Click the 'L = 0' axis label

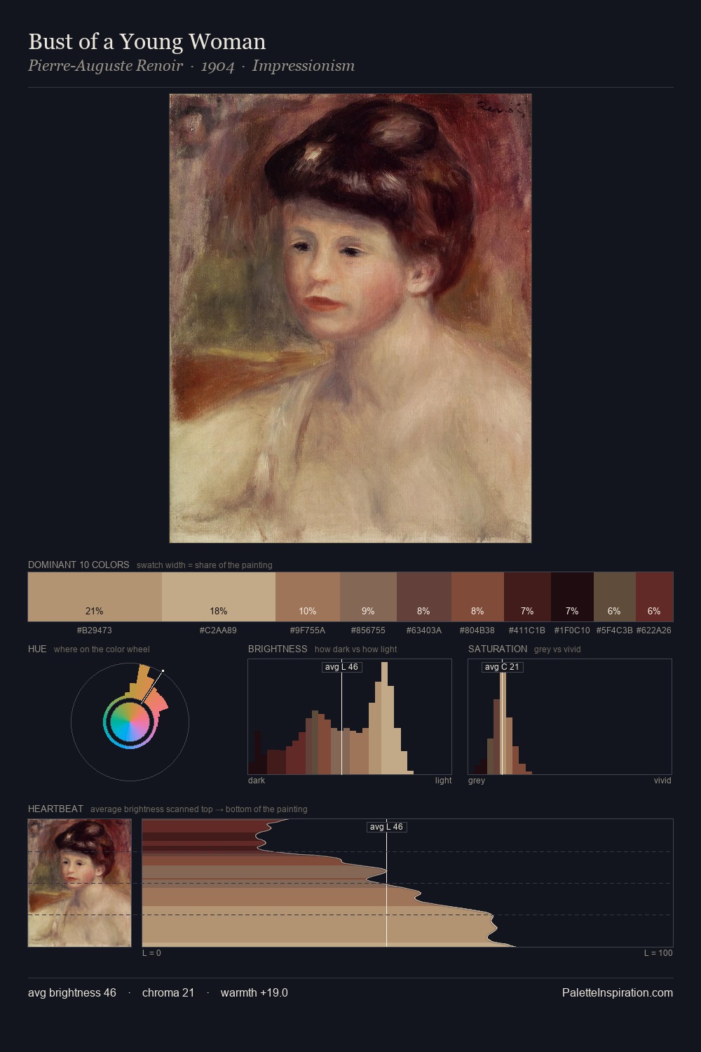151,953
